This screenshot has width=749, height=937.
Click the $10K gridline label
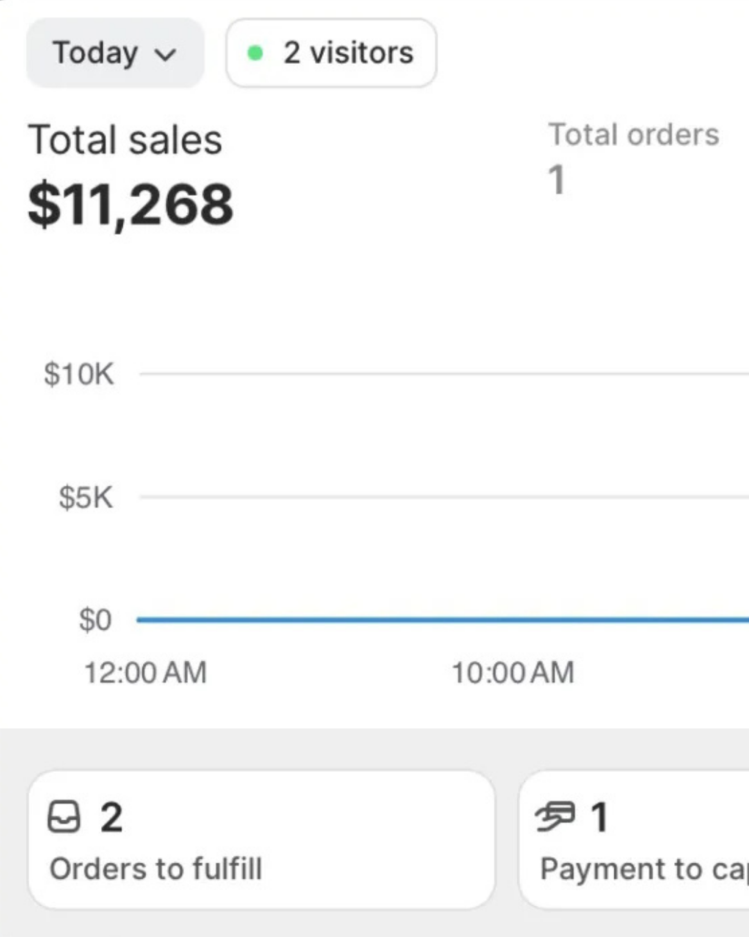(79, 374)
